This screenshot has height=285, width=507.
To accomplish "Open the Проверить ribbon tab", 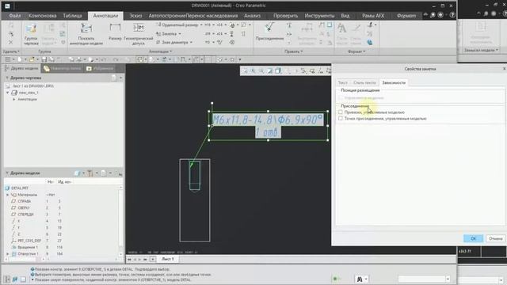I will coord(285,16).
